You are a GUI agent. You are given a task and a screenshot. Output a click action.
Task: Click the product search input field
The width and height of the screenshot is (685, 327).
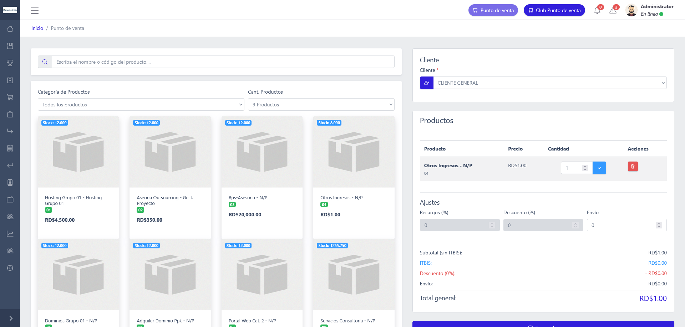coord(223,62)
